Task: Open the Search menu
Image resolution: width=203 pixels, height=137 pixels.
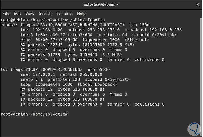Action: click(45, 13)
